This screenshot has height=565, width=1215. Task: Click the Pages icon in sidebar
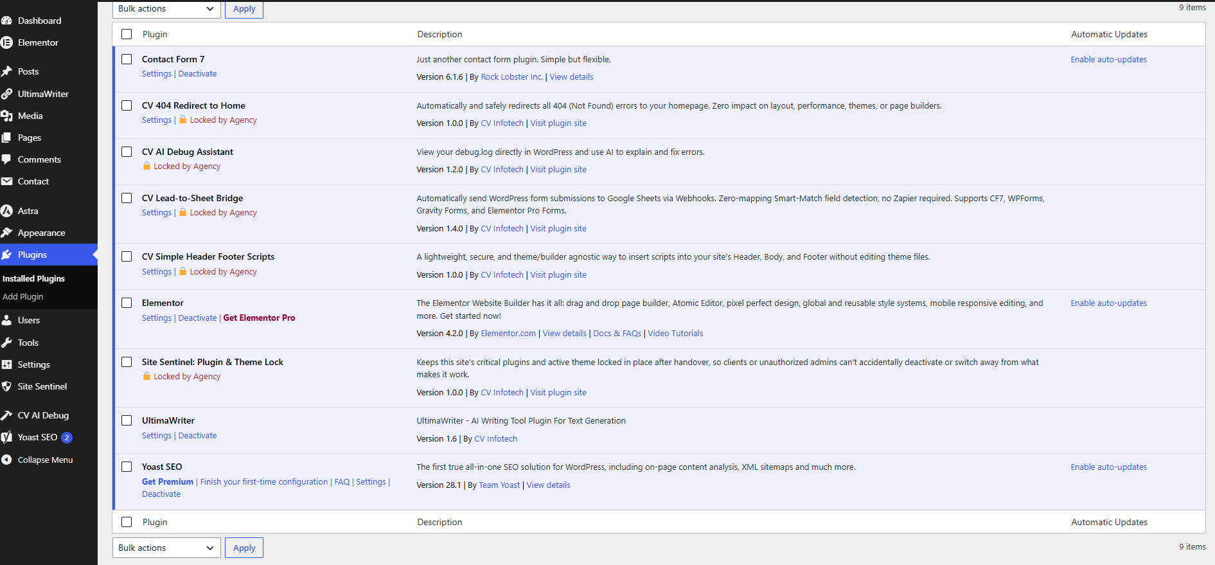click(x=7, y=138)
